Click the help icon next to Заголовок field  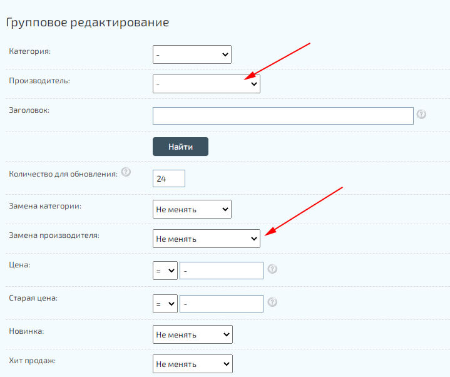click(421, 115)
